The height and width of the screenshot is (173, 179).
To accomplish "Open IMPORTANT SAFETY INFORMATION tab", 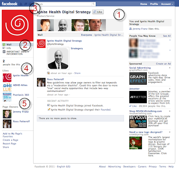I will click(17, 53).
